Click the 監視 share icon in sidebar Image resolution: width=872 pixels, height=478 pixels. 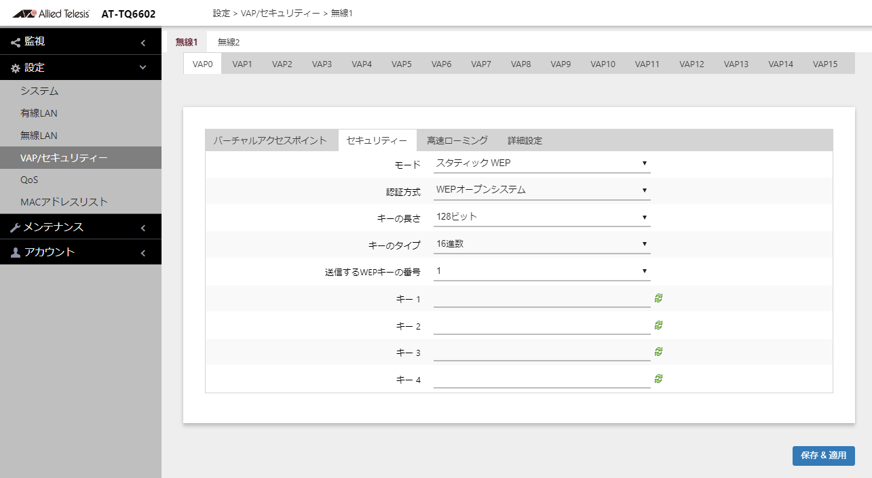click(x=16, y=42)
